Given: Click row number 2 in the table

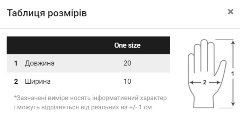Looking at the screenshot, I should pyautogui.click(x=16, y=81).
